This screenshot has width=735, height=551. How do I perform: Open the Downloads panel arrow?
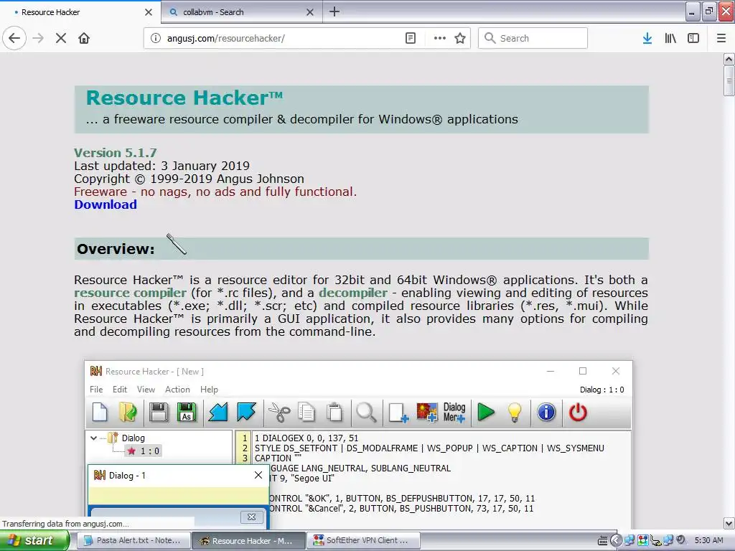(x=647, y=38)
